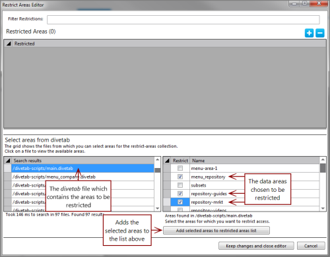
Task: Click the blue minus remove-restriction icon
Action: click(320, 33)
